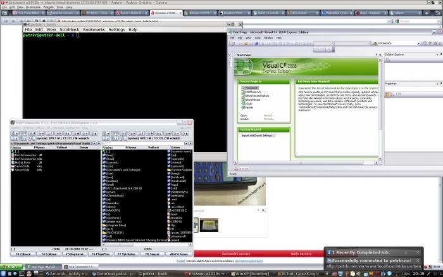Image resolution: width=443 pixels, height=277 pixels.
Task: Close the Recently Completed Job notification
Action: (418, 252)
